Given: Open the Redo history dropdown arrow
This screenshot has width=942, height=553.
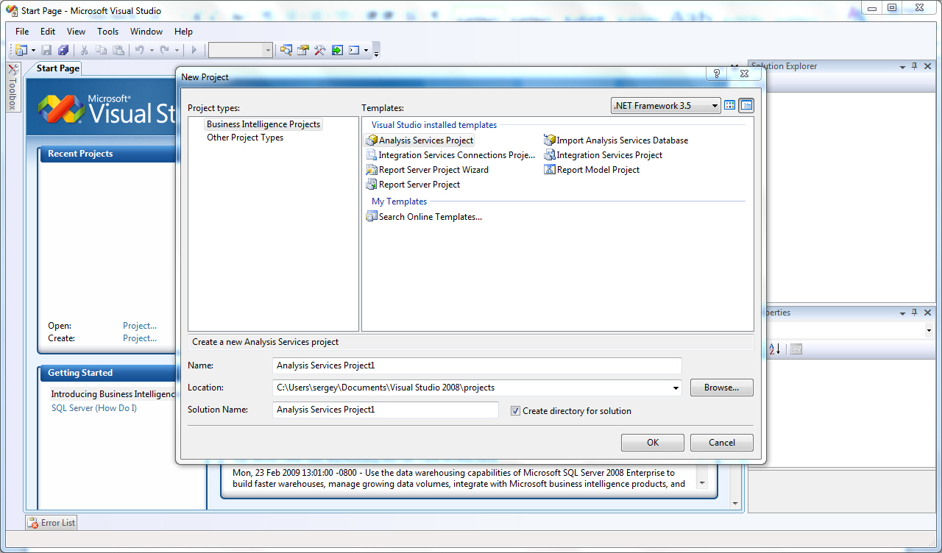Looking at the screenshot, I should click(x=177, y=50).
